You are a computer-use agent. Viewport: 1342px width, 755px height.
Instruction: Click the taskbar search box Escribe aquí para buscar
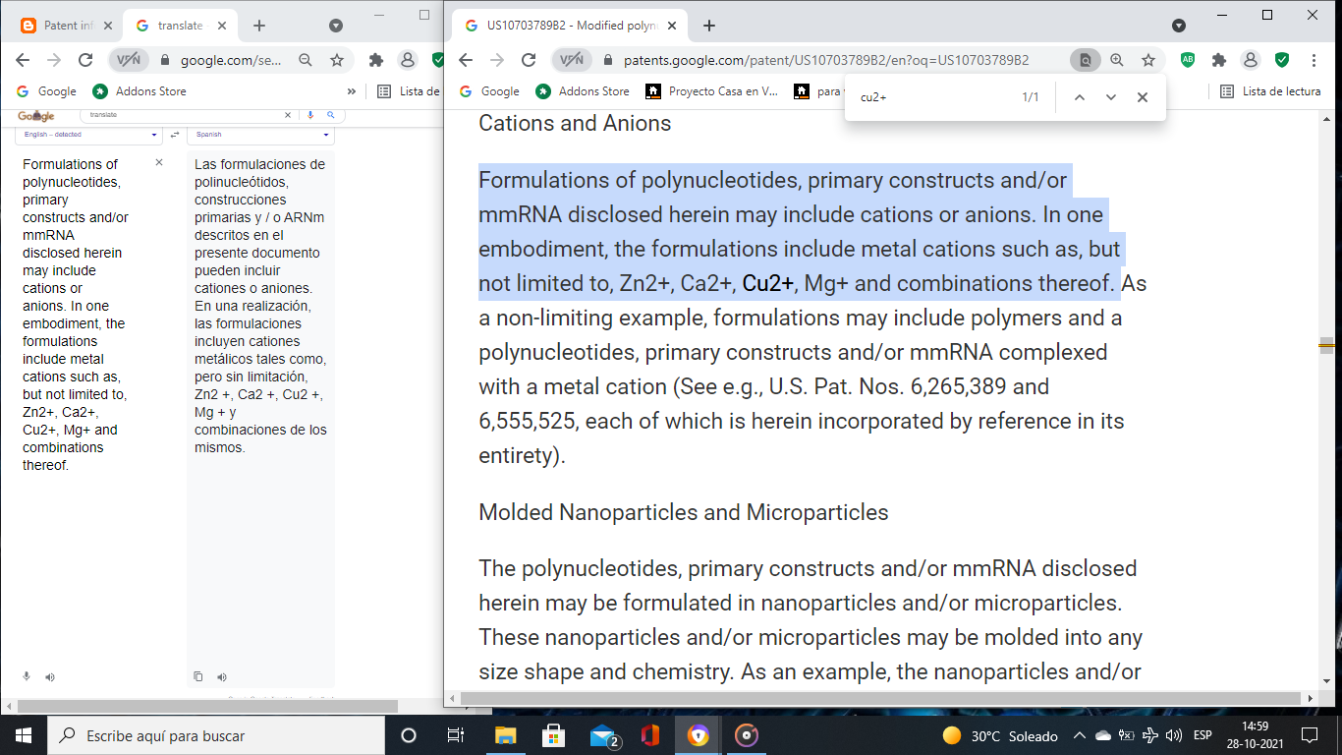(x=216, y=735)
